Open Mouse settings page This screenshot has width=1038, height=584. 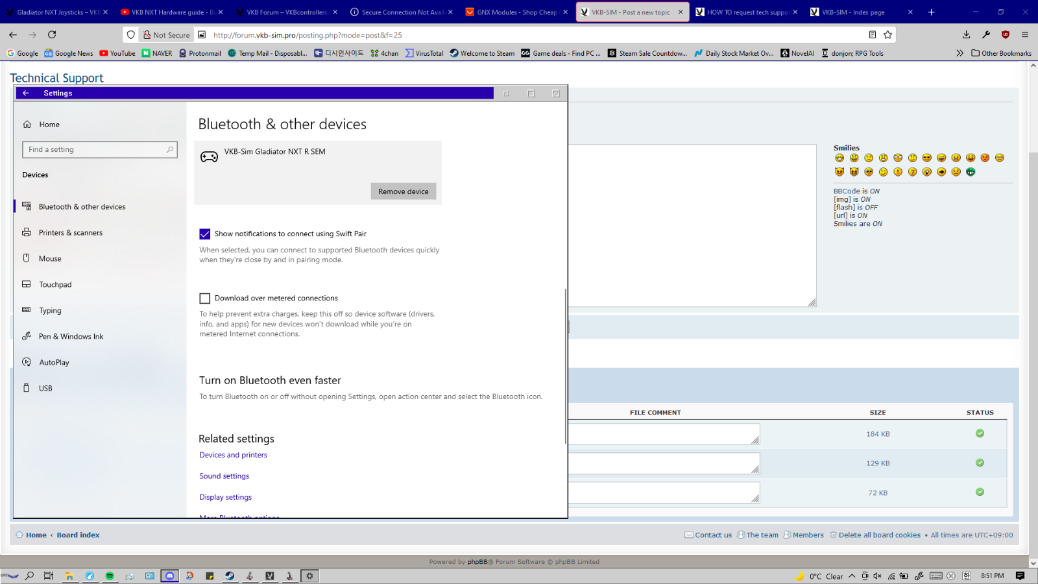pos(50,259)
